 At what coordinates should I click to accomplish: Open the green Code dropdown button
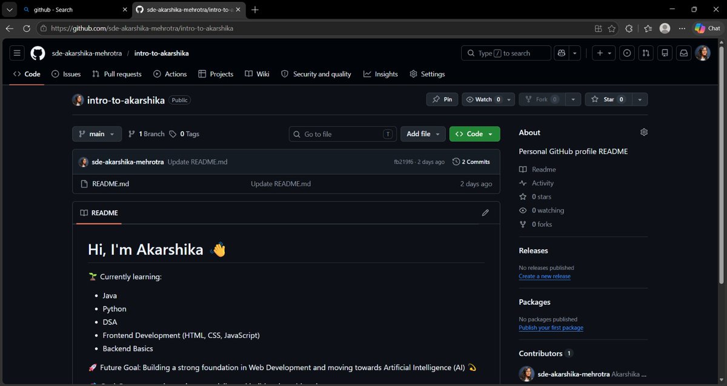point(474,134)
